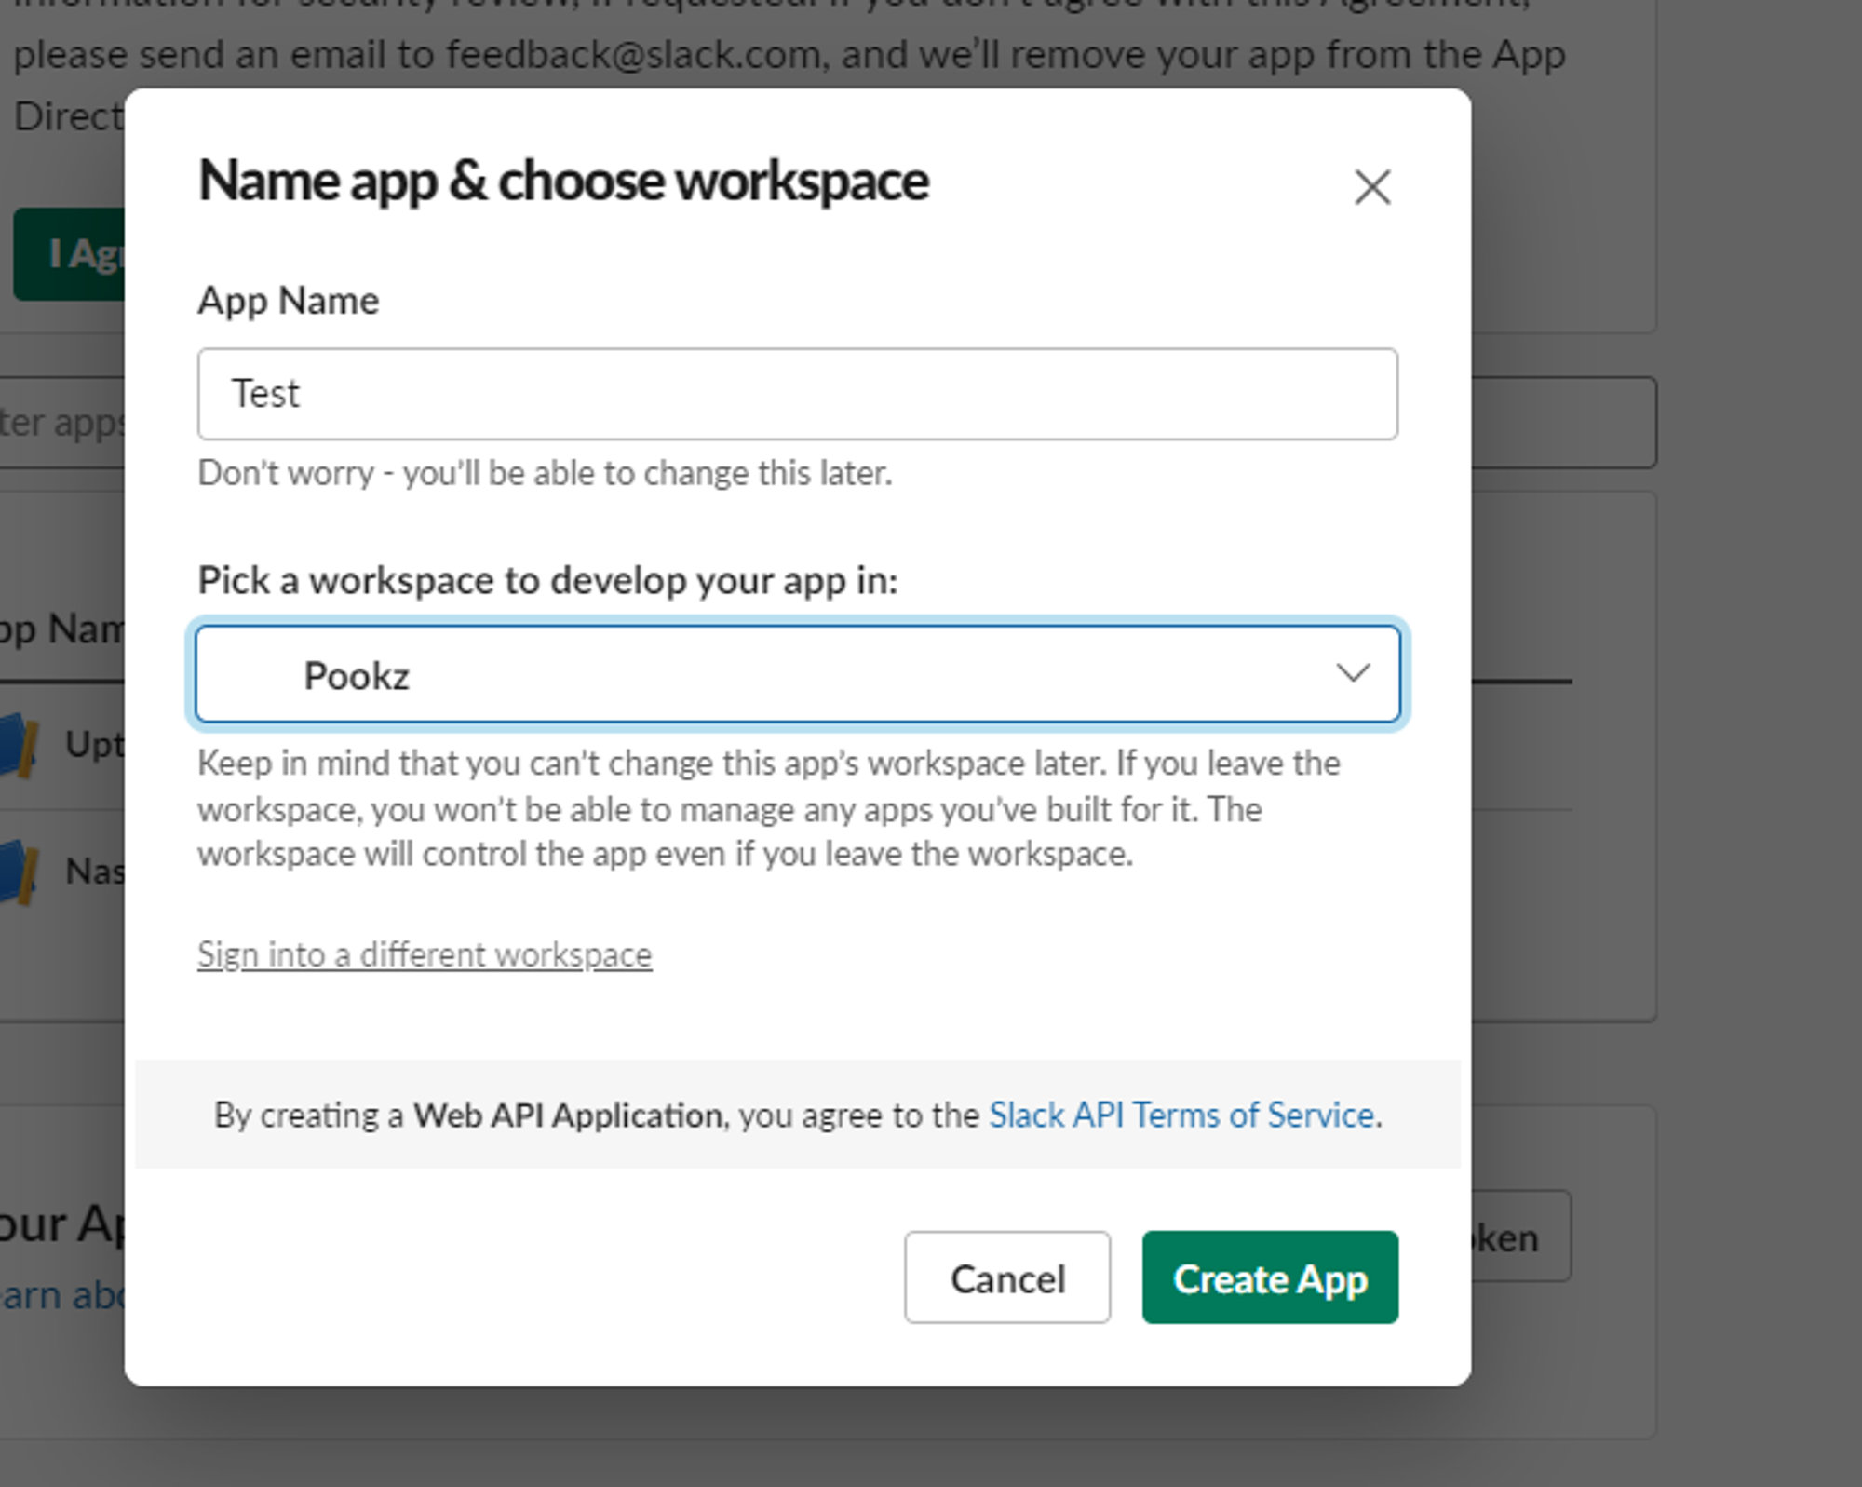Screen dimensions: 1862x1487
Task: Click the chevron arrow in workspace selector
Action: 1352,673
